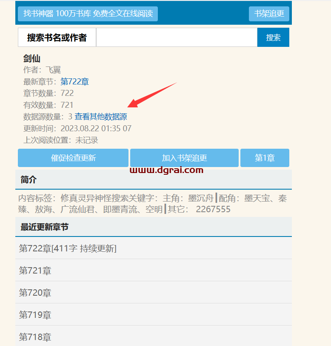
Task: Open the 查看其他数据源 link
Action: (101, 116)
